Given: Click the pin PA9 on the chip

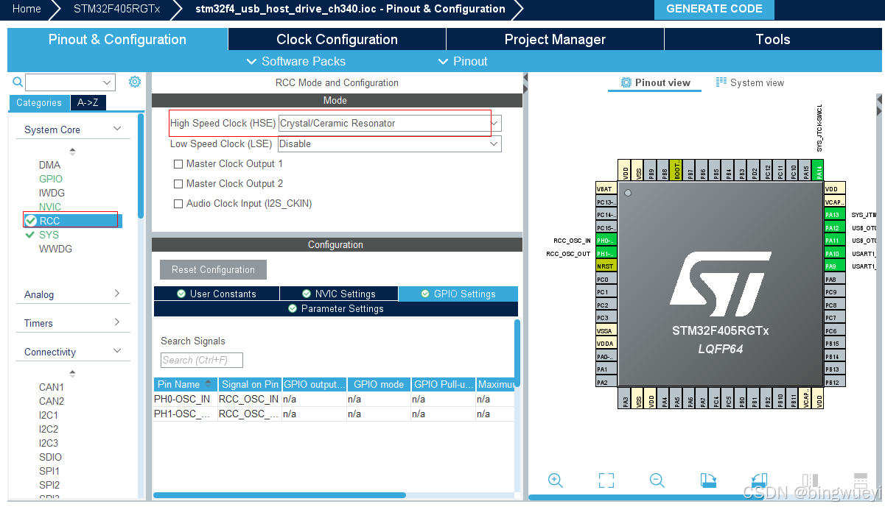Looking at the screenshot, I should click(x=834, y=266).
